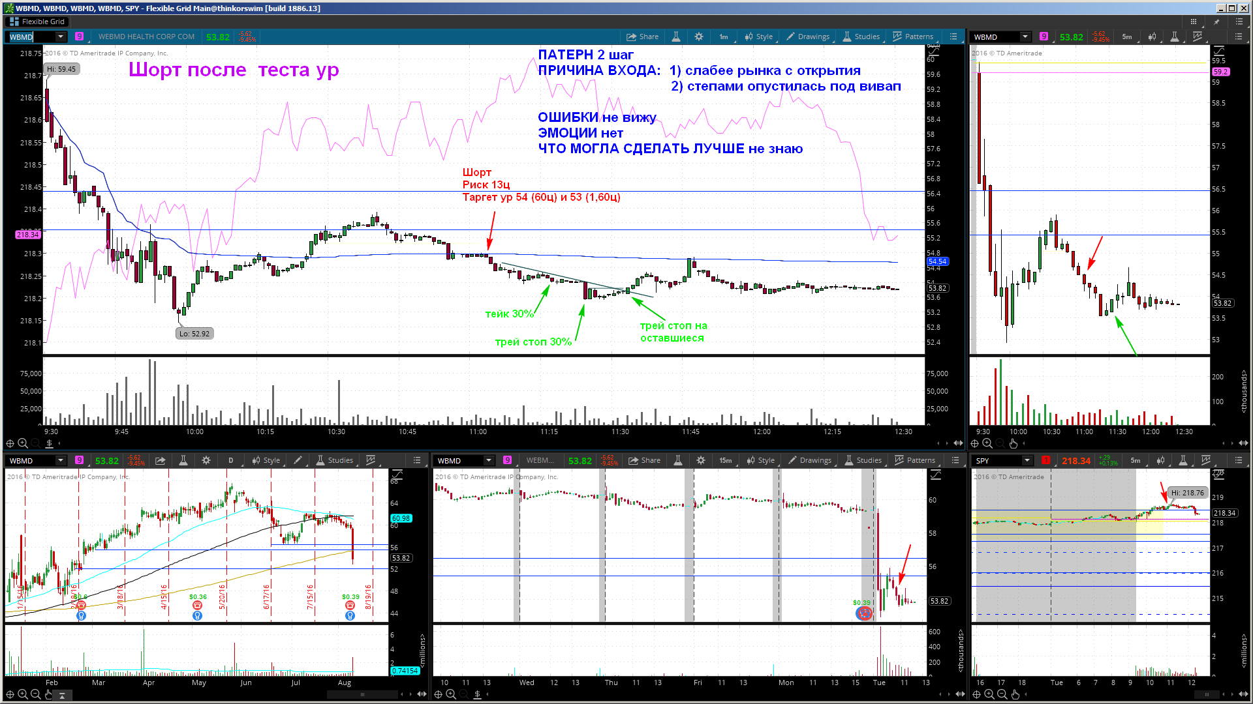Click Share button in main chart toolbar

[x=642, y=37]
